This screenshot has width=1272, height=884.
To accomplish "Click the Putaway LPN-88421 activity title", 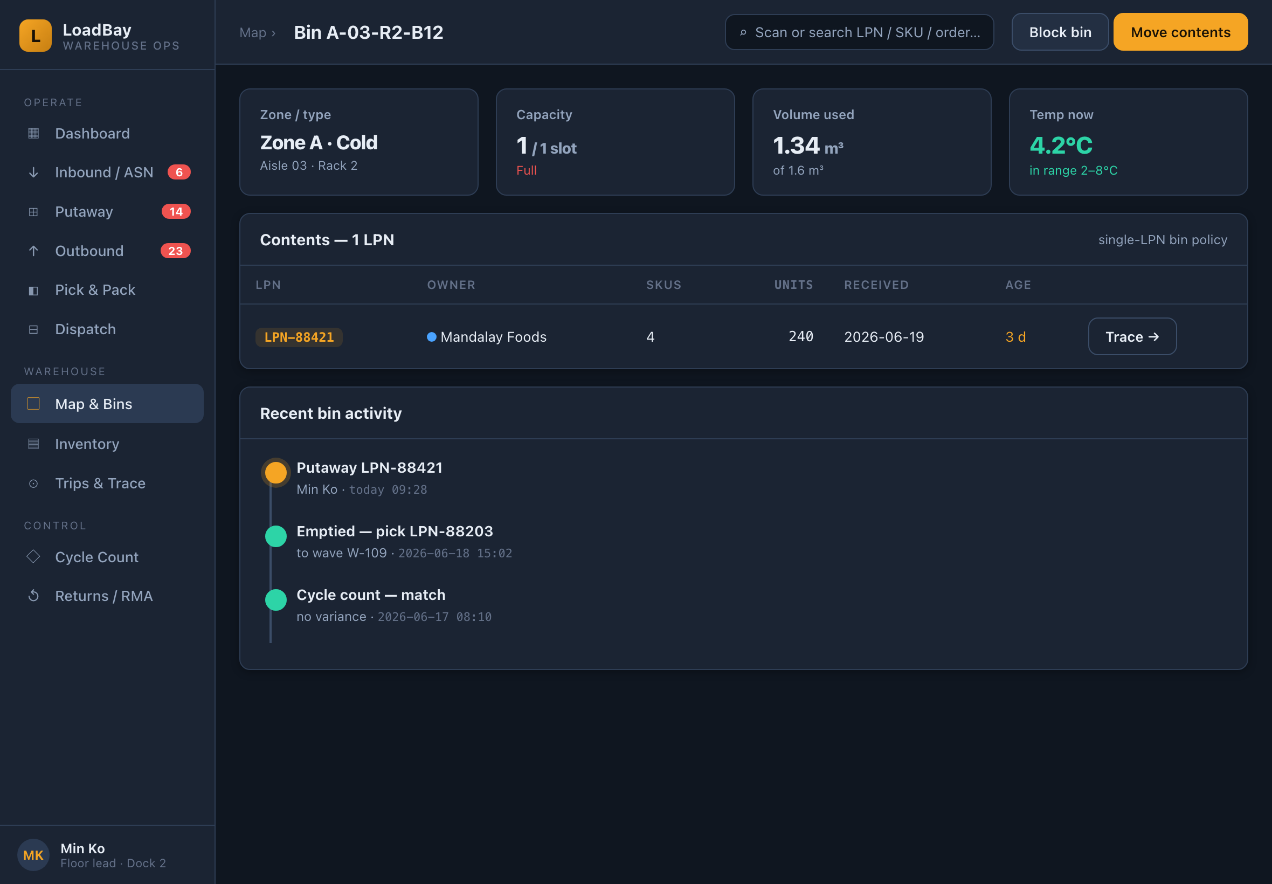I will click(369, 467).
